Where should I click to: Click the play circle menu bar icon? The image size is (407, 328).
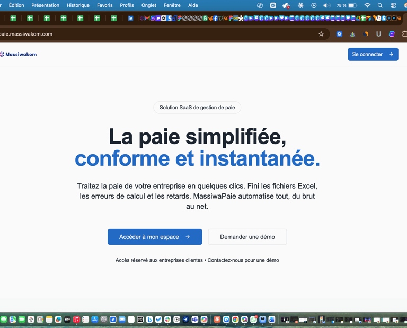(x=314, y=5)
